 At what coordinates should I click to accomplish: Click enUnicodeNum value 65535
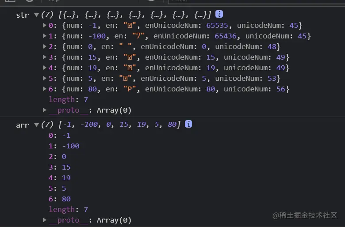(217, 26)
